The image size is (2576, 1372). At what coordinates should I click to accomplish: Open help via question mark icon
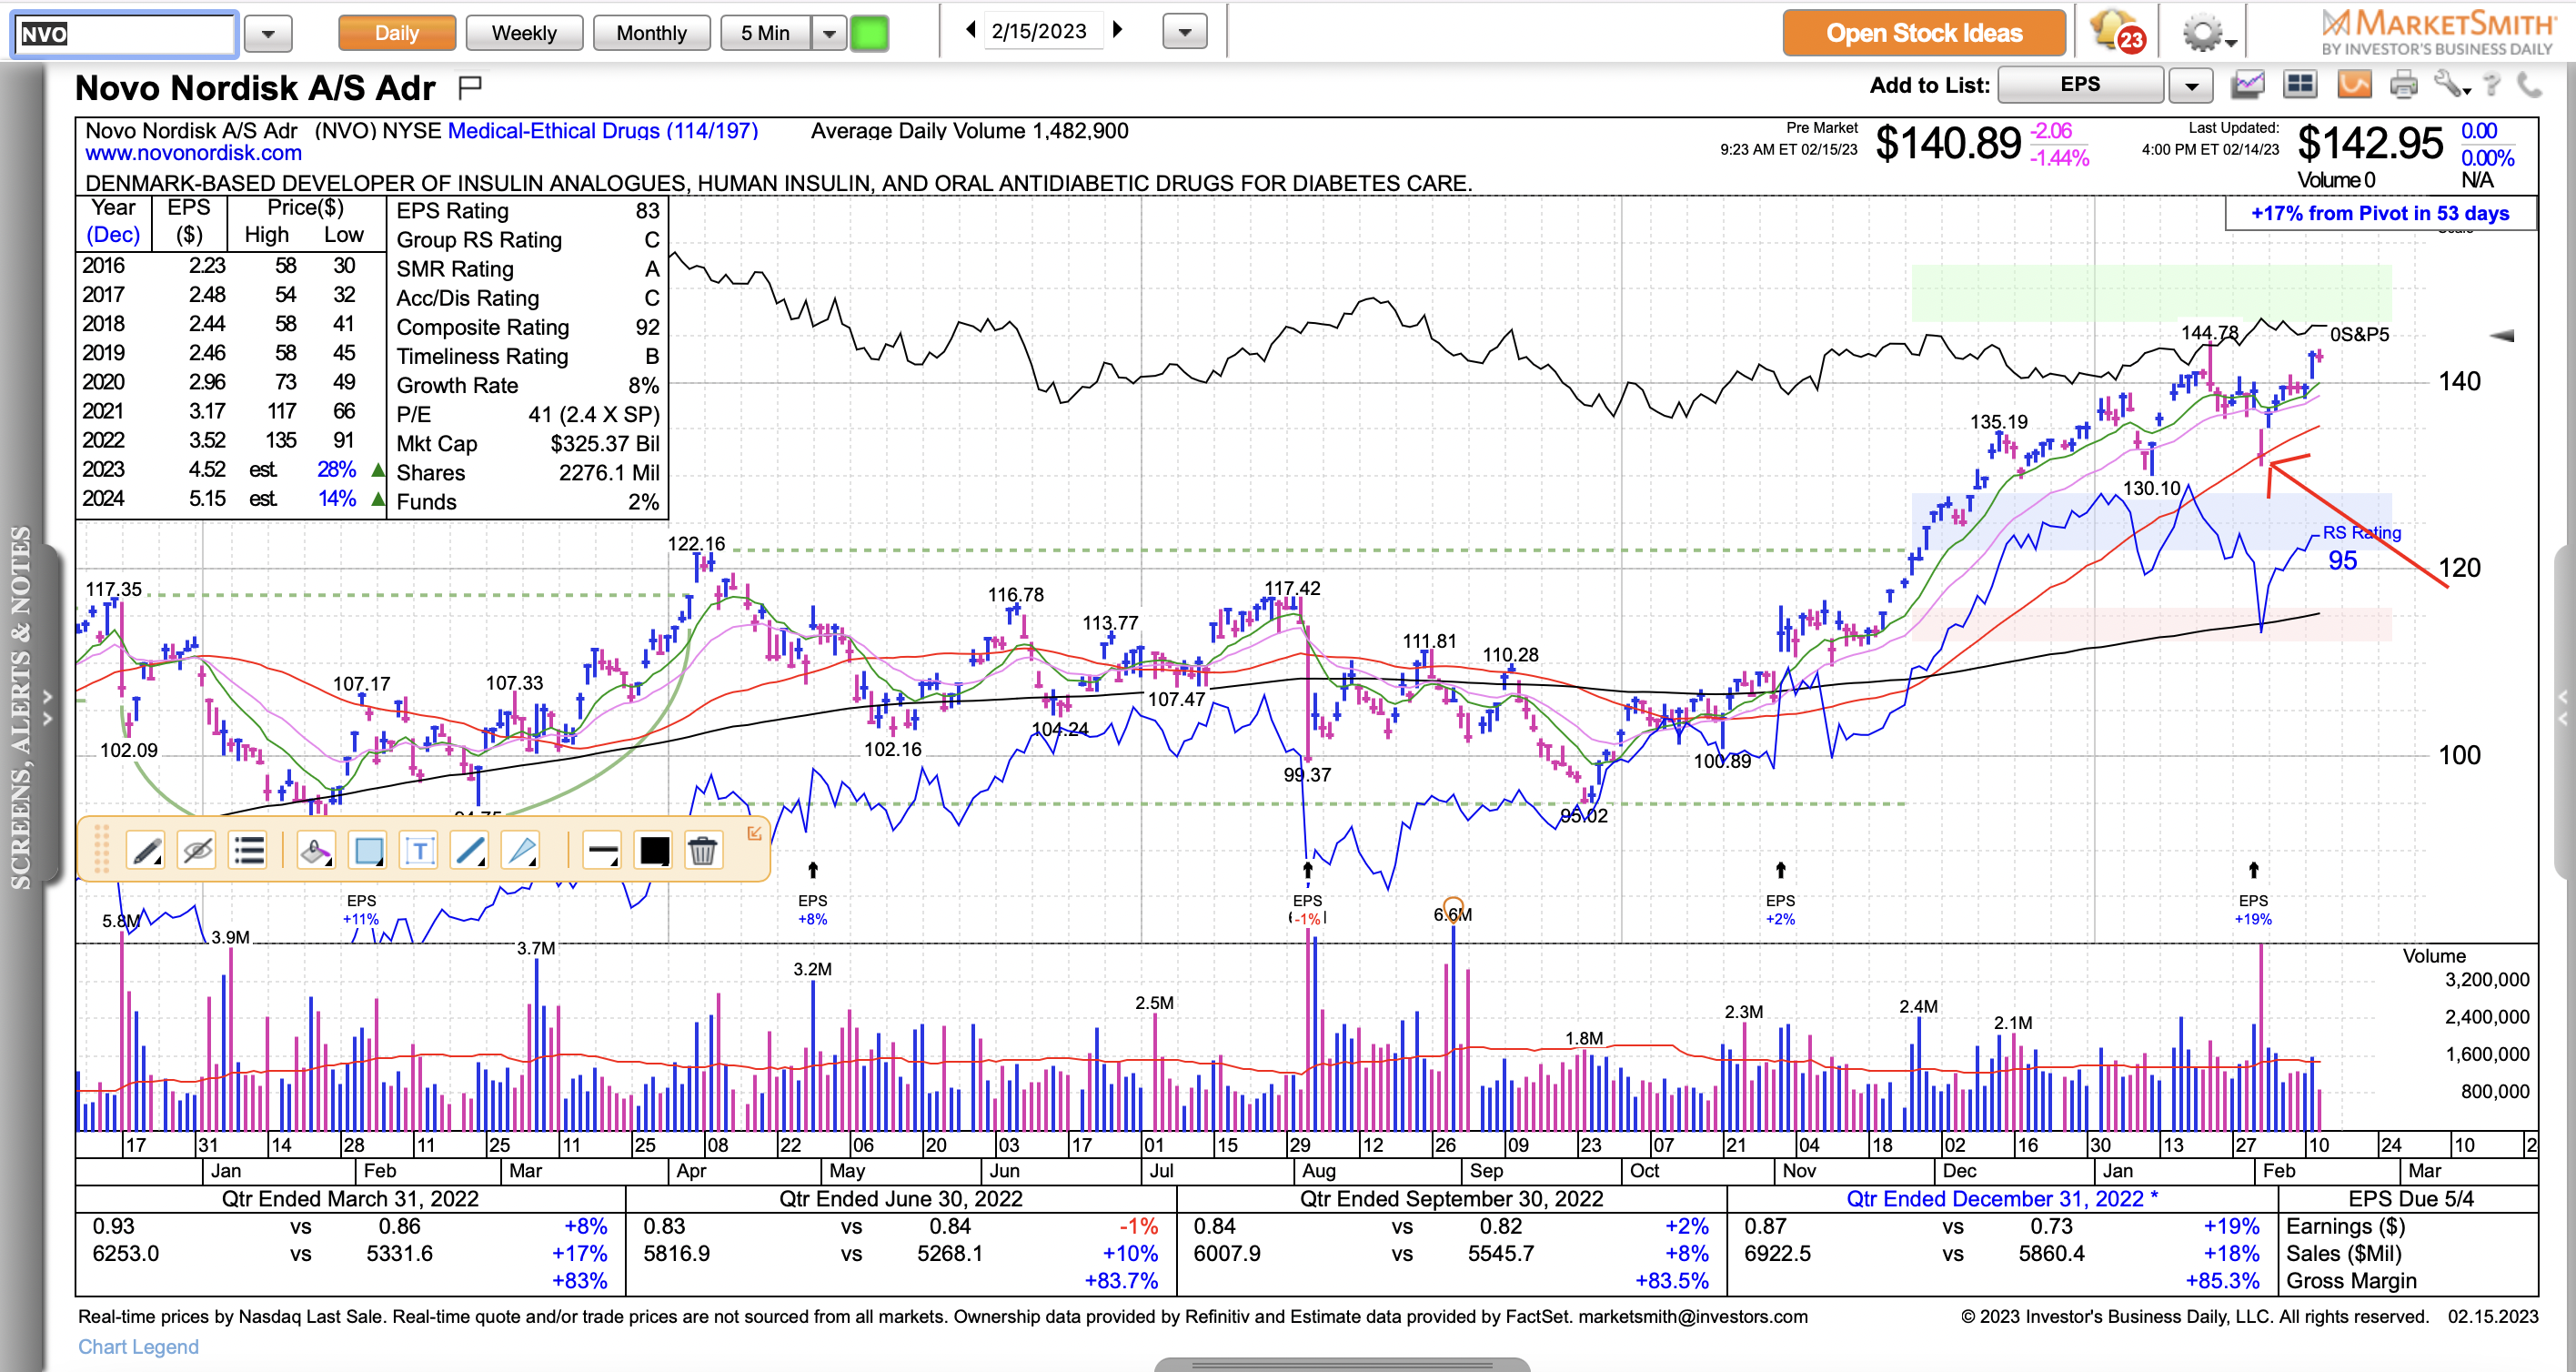pyautogui.click(x=2492, y=85)
